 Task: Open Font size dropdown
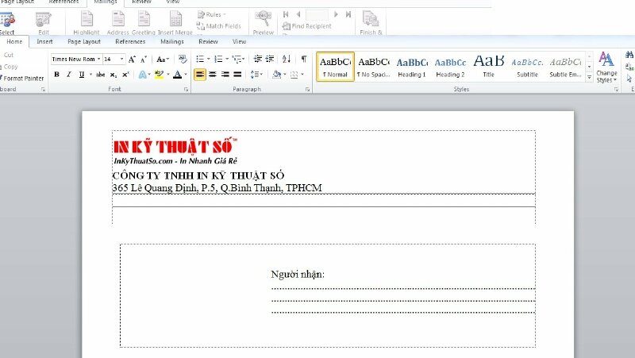tap(121, 59)
